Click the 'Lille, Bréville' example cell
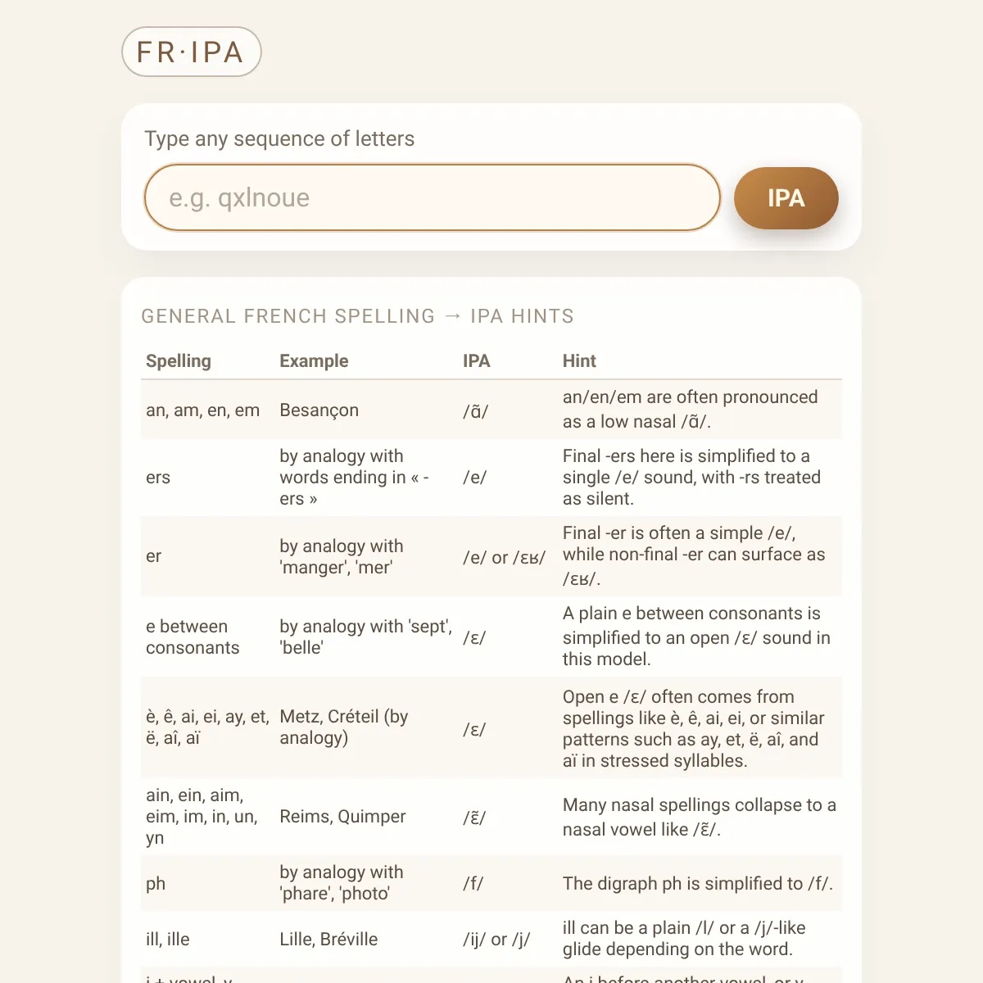Image resolution: width=983 pixels, height=983 pixels. pyautogui.click(x=328, y=940)
